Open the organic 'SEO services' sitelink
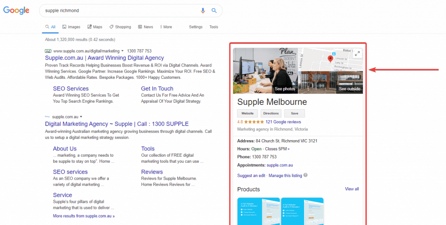 [x=70, y=172]
